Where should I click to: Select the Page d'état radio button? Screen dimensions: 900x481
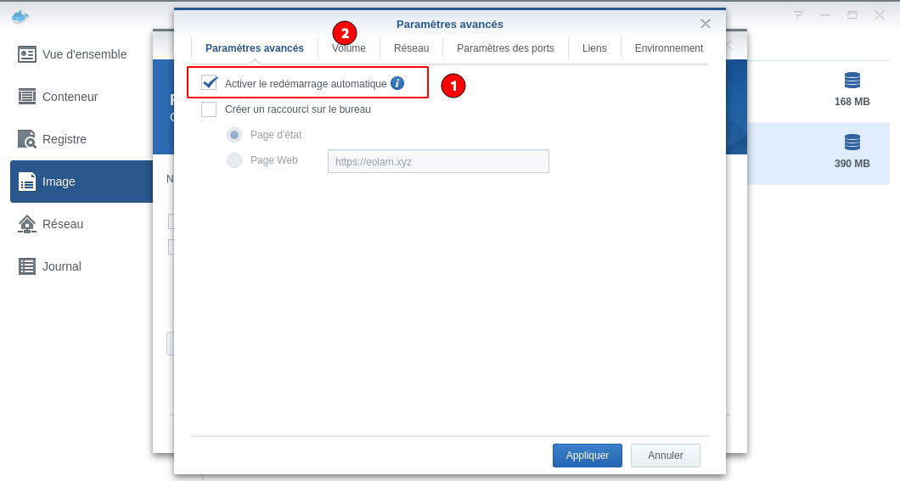(x=234, y=135)
